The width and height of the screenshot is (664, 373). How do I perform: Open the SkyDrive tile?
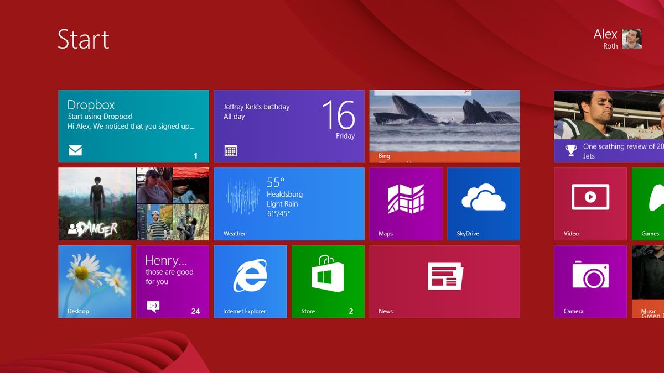pos(483,203)
